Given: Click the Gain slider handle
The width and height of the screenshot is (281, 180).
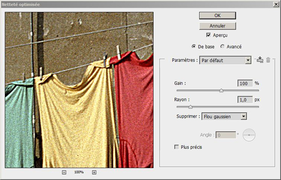Looking at the screenshot, I should [x=221, y=90].
